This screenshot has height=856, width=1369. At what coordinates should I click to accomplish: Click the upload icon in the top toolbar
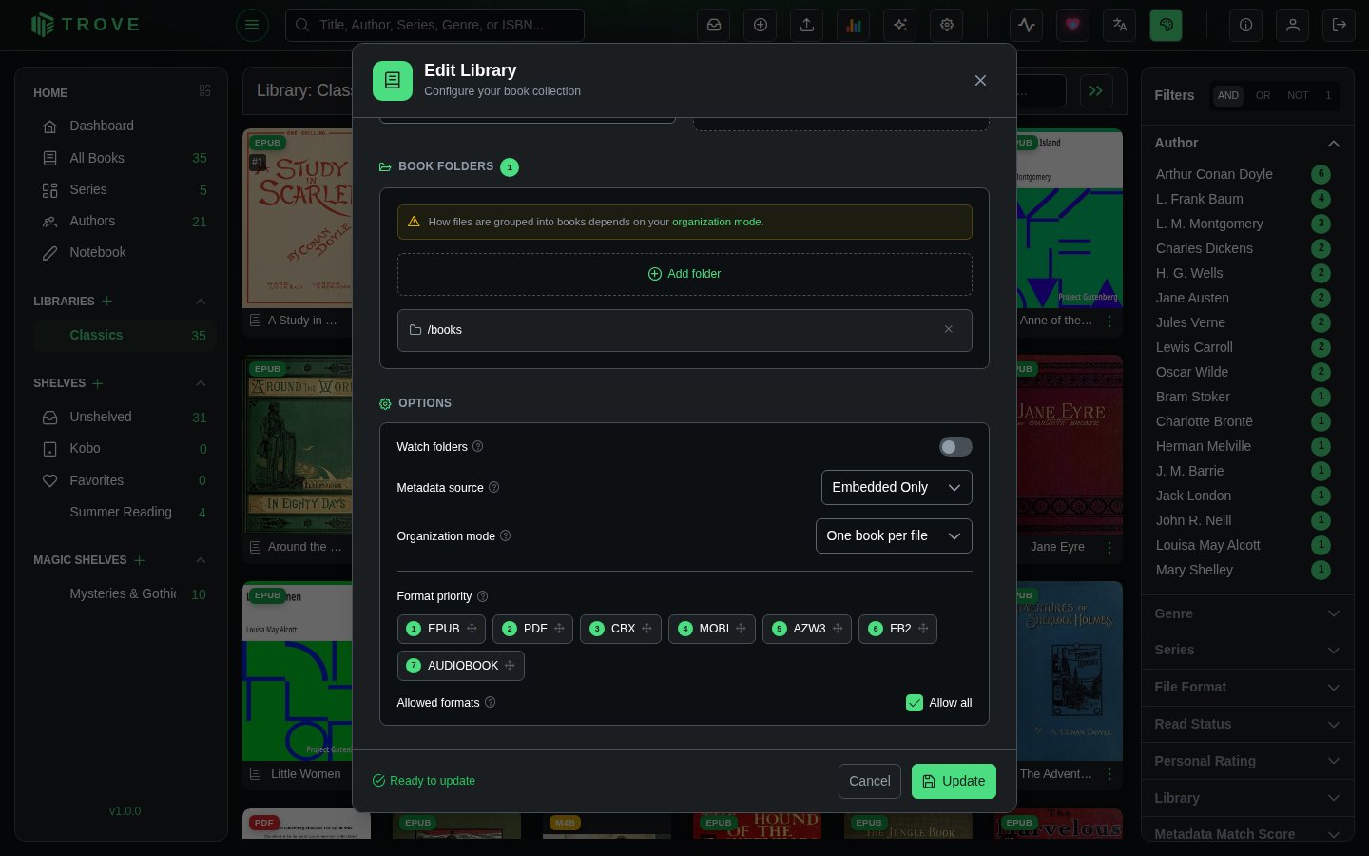coord(807,25)
